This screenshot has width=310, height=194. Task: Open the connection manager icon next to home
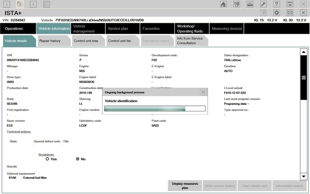click(237, 4)
